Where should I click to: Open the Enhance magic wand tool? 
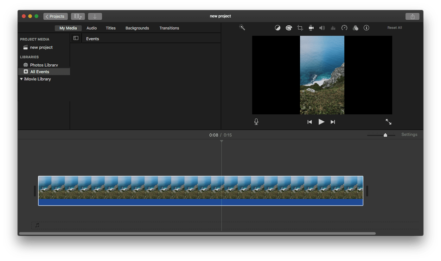(x=242, y=28)
